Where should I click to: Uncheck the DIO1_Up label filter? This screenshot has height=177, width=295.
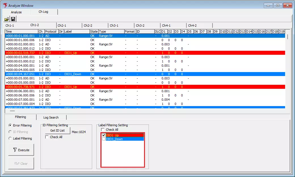click(104, 135)
